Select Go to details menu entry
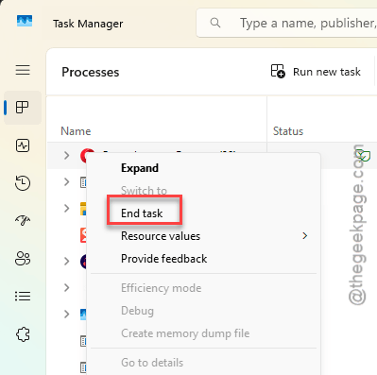Viewport: 377px width, 375px height. (x=152, y=363)
